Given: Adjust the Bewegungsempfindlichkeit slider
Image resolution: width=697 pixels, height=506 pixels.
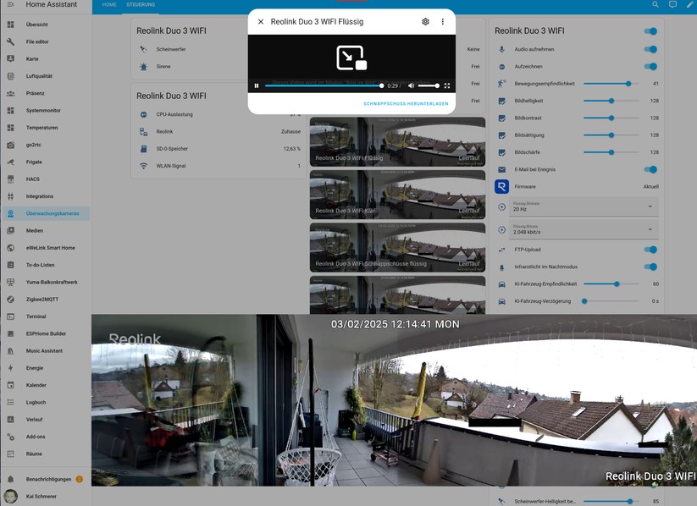Looking at the screenshot, I should pyautogui.click(x=628, y=83).
